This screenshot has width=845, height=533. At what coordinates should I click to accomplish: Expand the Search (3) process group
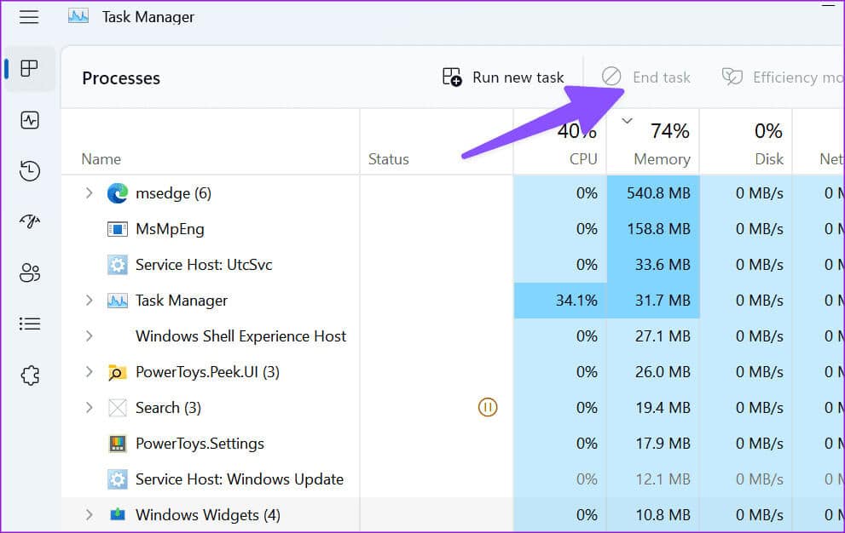click(90, 408)
